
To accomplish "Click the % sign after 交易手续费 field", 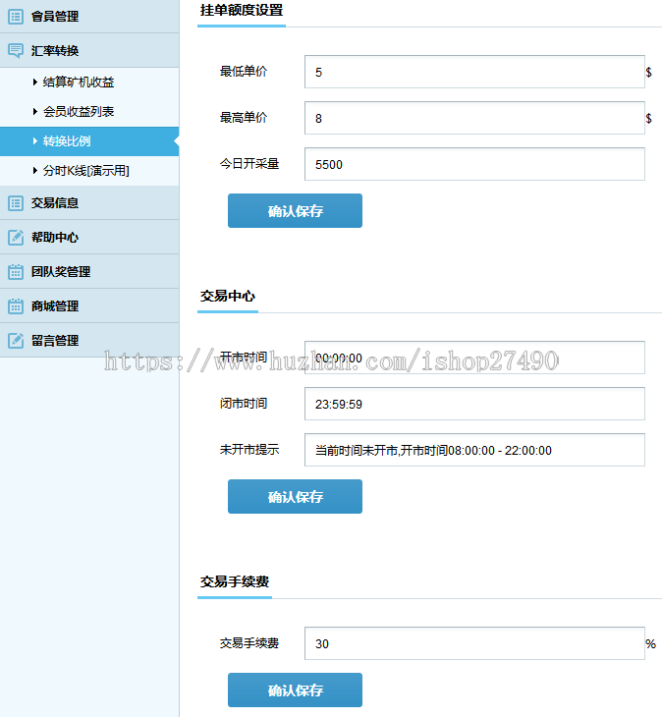I will [x=650, y=644].
